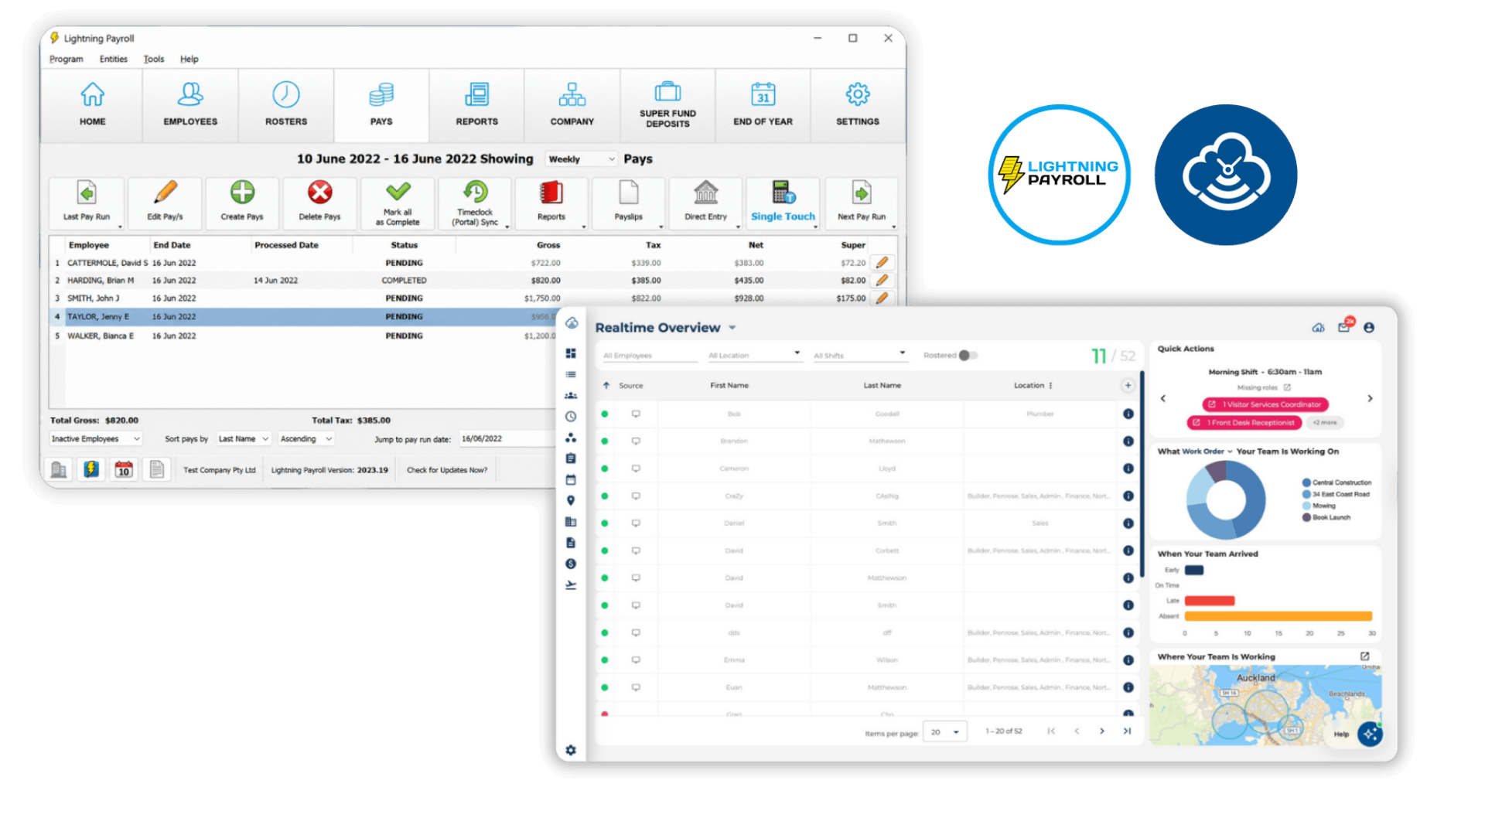Click Mark all as Complete checkmark
This screenshot has width=1485, height=835.
pyautogui.click(x=398, y=190)
